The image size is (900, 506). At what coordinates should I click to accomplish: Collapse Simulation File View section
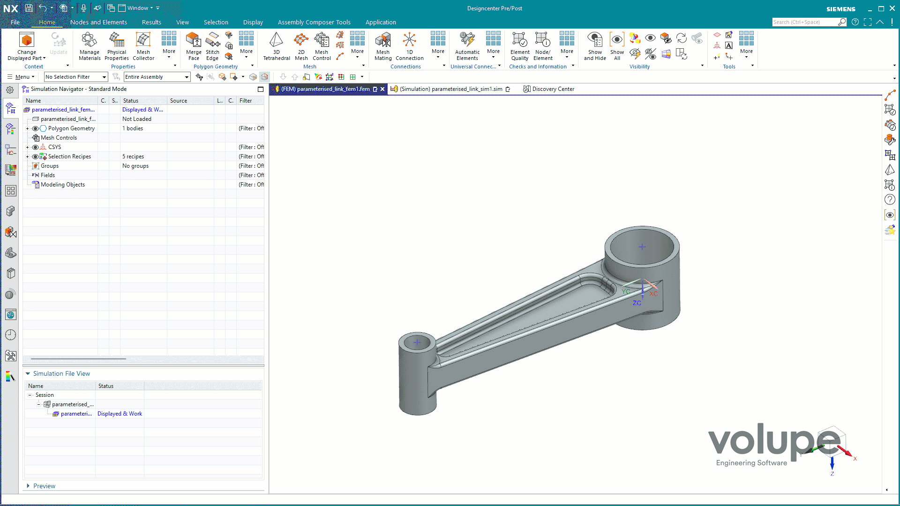pyautogui.click(x=28, y=373)
